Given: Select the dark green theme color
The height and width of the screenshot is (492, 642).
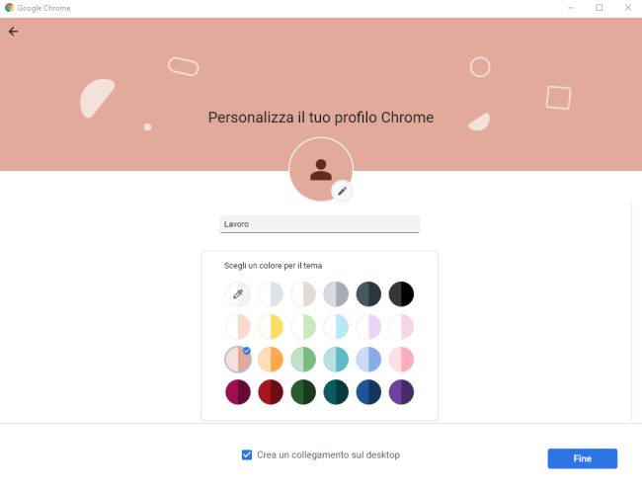Looking at the screenshot, I should pos(303,392).
